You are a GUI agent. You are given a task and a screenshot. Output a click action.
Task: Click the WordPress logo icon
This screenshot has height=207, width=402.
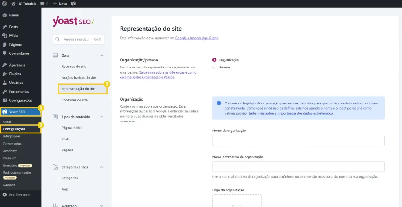click(5, 4)
